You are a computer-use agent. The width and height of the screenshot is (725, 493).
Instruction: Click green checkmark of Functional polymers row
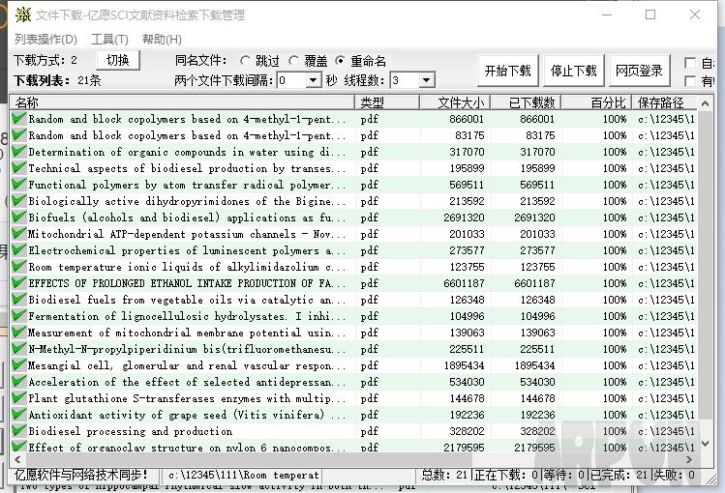tap(19, 184)
